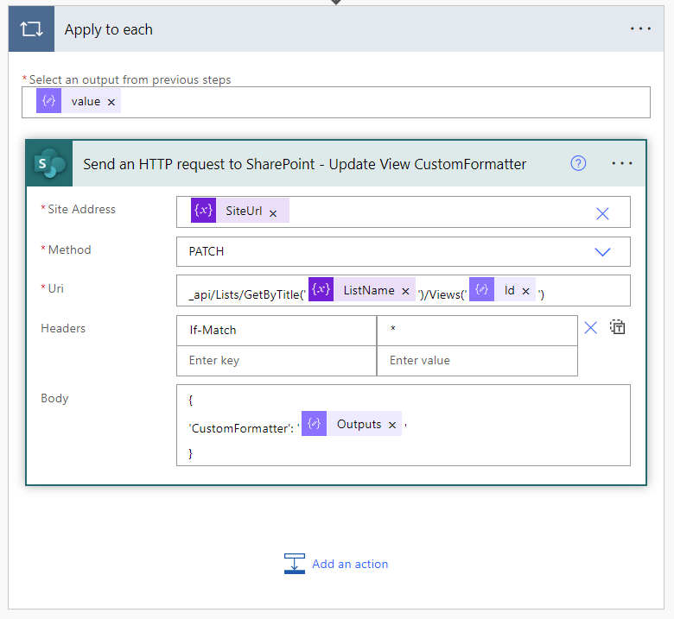Image resolution: width=674 pixels, height=619 pixels.
Task: Remove the ListName token from Uri
Action: coord(405,291)
